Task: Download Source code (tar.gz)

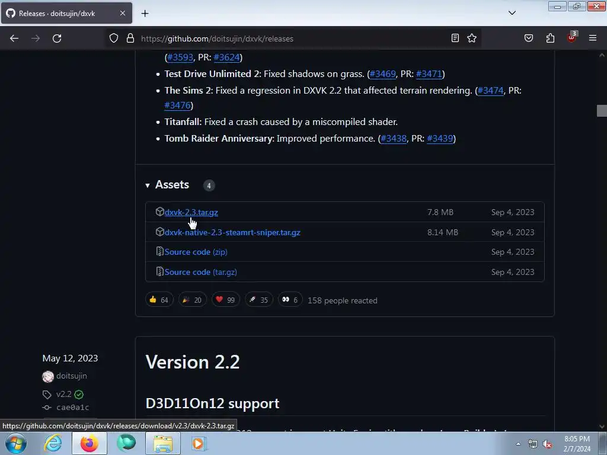Action: click(x=200, y=272)
